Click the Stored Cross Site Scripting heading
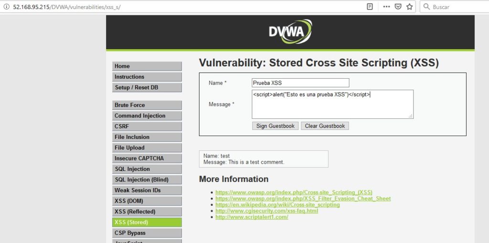Image resolution: width=489 pixels, height=243 pixels. click(x=319, y=63)
